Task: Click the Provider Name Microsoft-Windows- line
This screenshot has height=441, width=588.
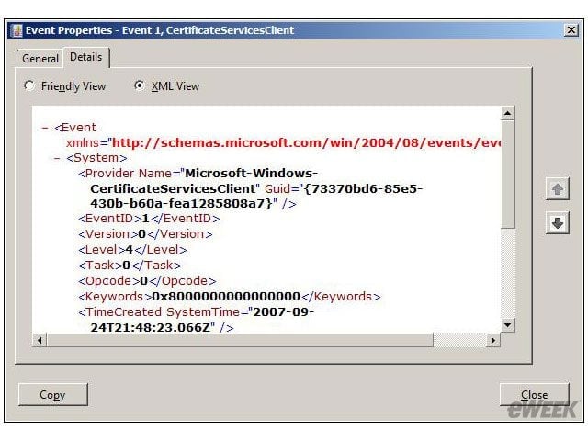Action: click(x=198, y=174)
